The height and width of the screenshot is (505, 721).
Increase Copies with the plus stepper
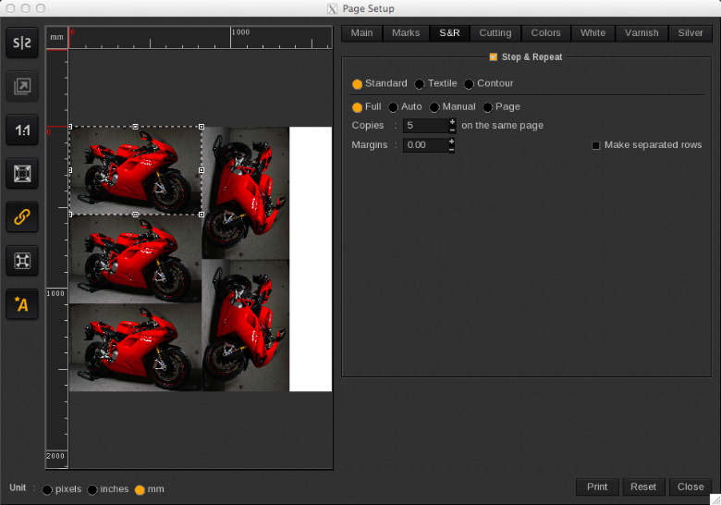[452, 121]
